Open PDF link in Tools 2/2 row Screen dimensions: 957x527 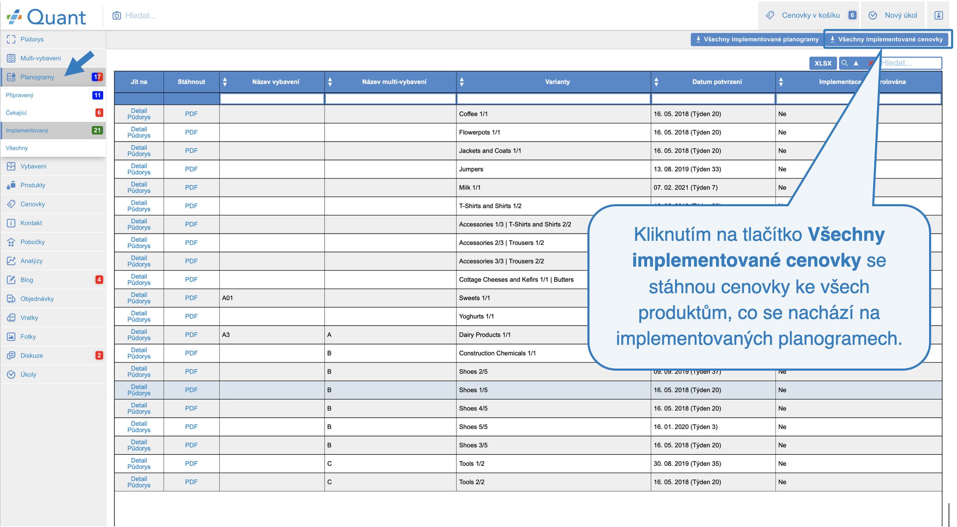(191, 482)
